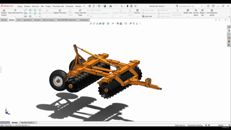The image size is (231, 130).
Task: Select the Corner Rectangle sketch tool
Action: click(x=25, y=13)
